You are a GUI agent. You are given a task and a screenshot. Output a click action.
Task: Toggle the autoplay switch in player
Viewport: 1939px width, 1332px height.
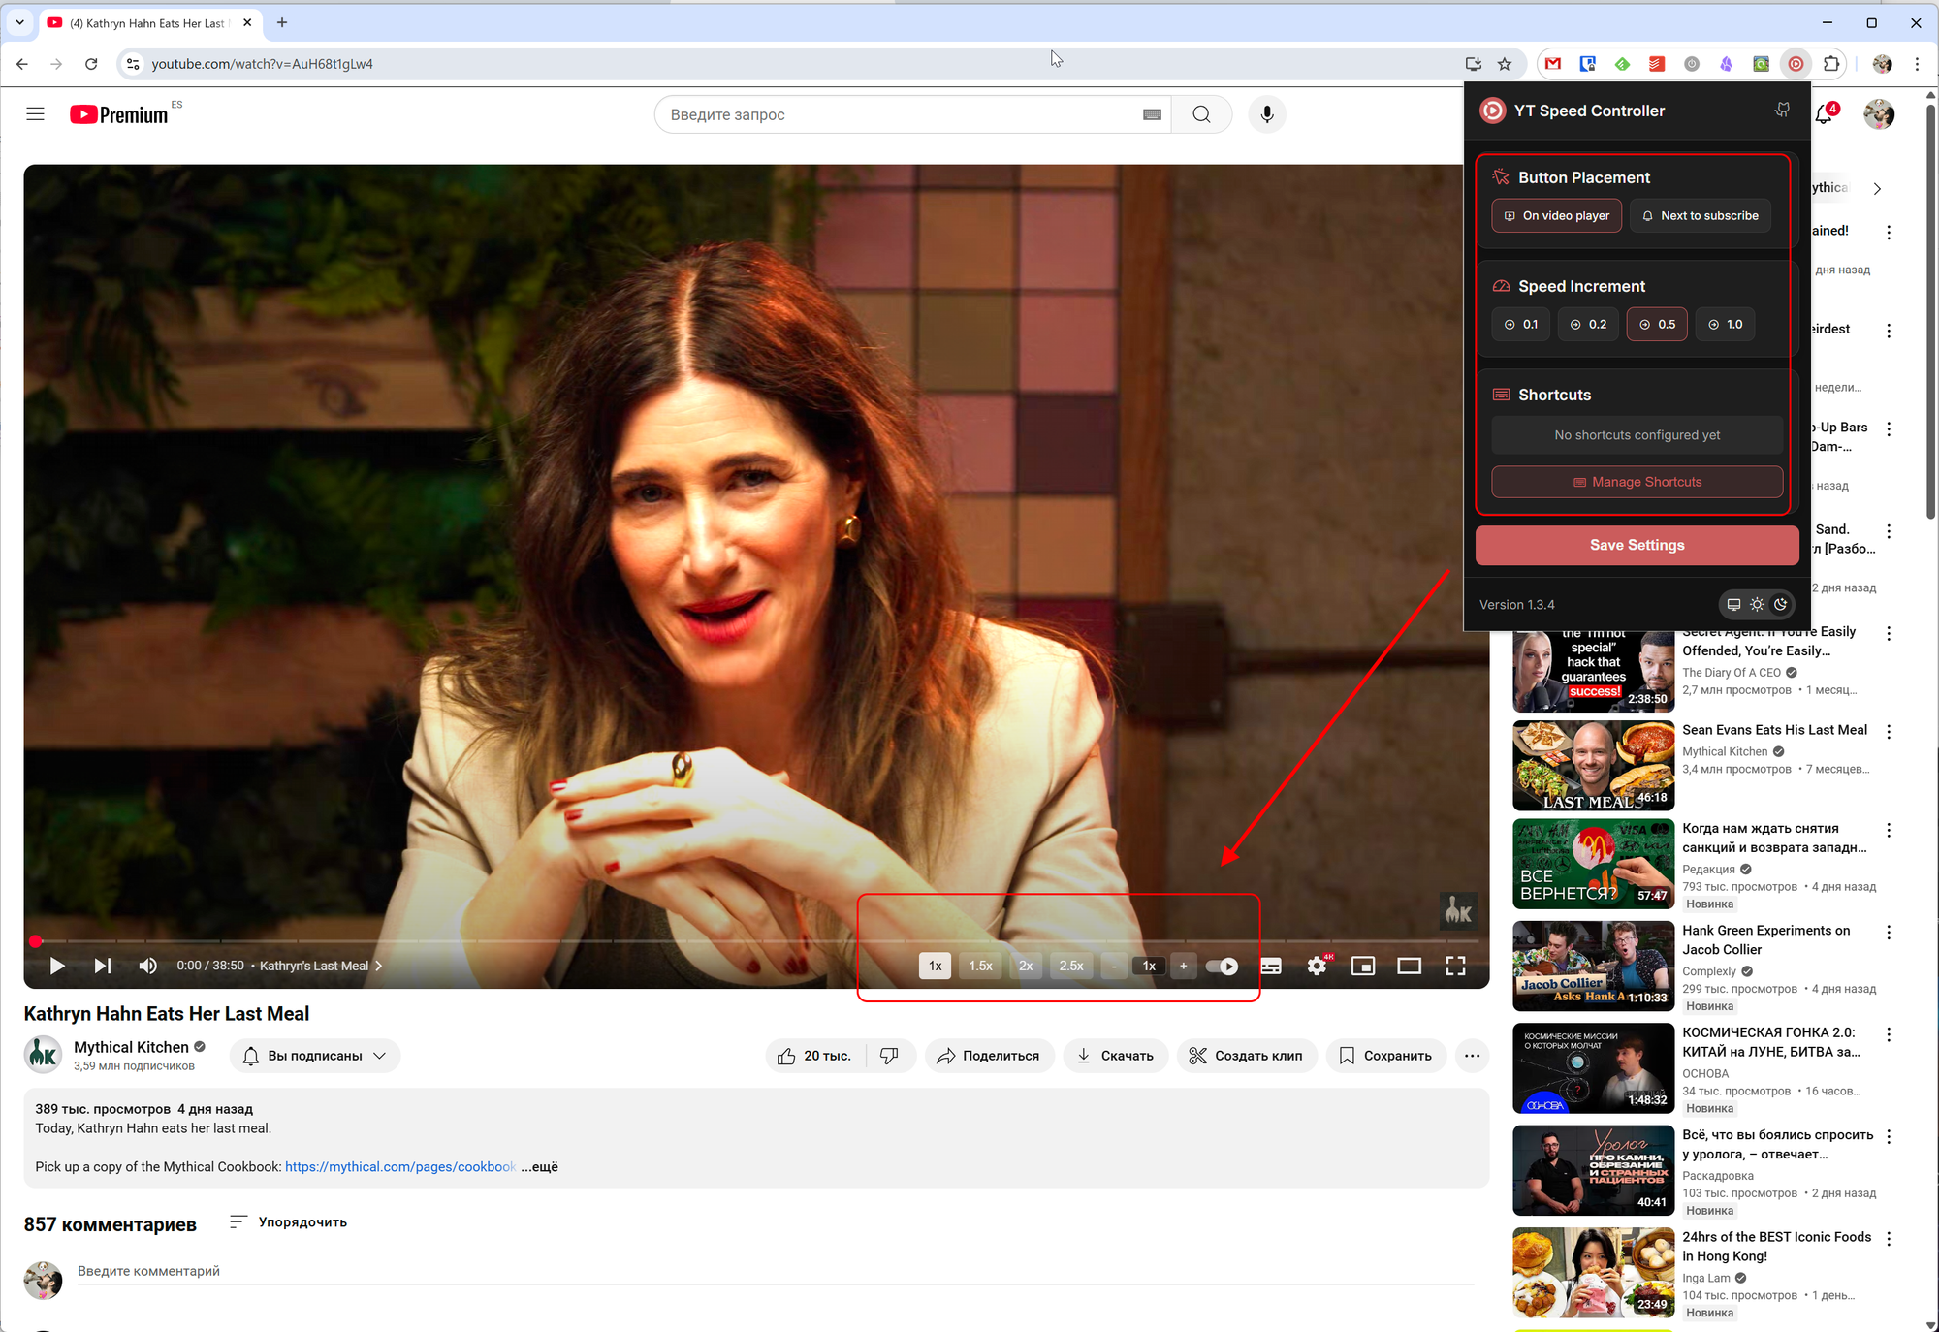[x=1222, y=966]
